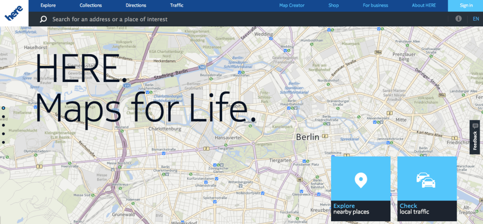The image size is (483, 224).
Task: Open the About HERE link
Action: click(x=424, y=5)
